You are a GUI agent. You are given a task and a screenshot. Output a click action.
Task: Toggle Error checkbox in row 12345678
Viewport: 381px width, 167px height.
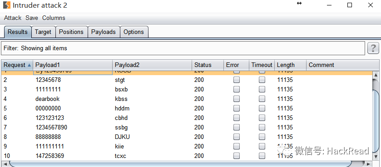click(x=237, y=80)
